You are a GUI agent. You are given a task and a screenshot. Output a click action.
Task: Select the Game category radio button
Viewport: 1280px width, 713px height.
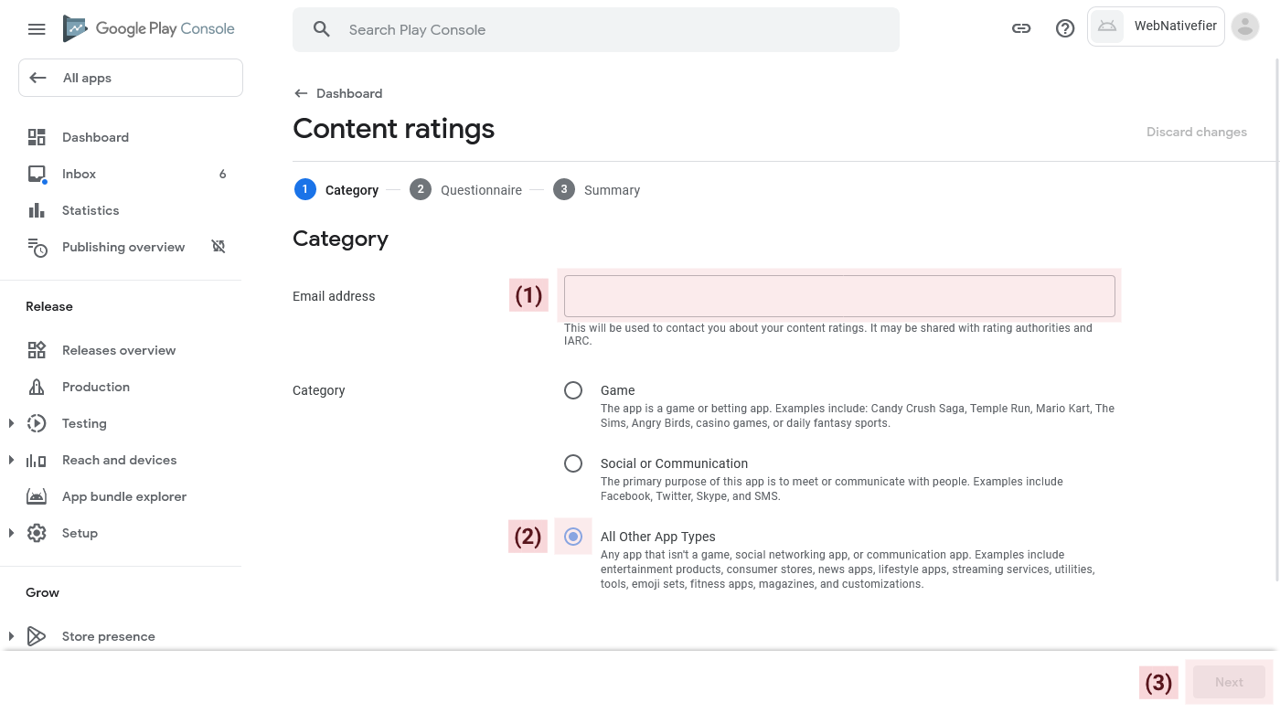(x=573, y=390)
